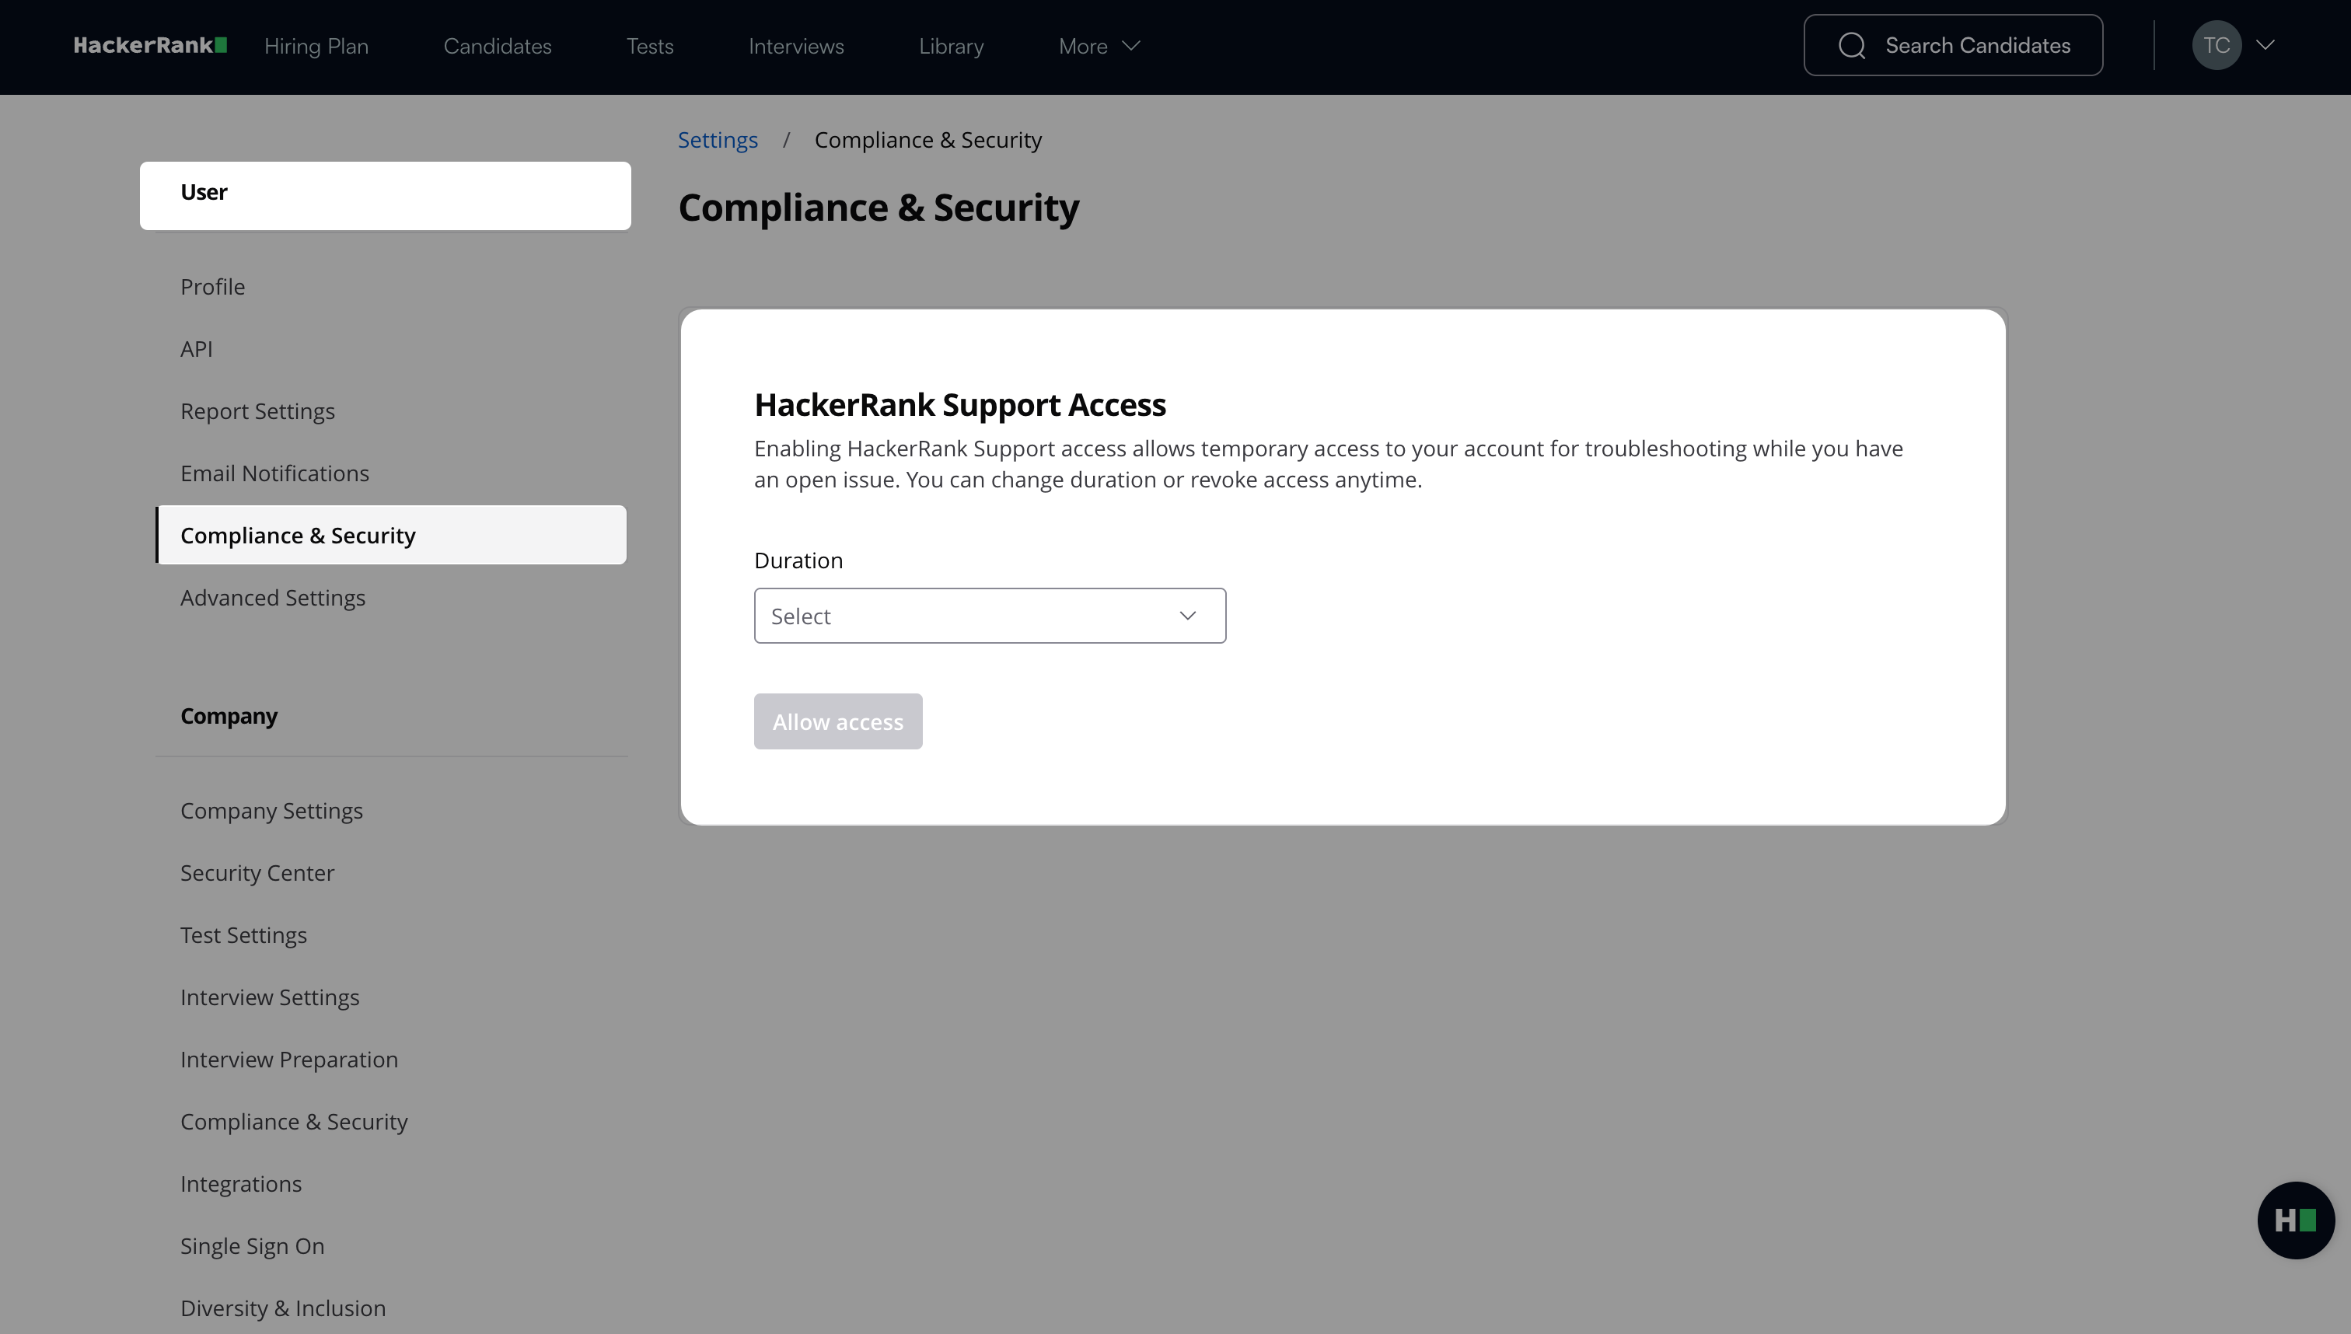The image size is (2351, 1334).
Task: Click the Settings breadcrumb link
Action: point(718,140)
